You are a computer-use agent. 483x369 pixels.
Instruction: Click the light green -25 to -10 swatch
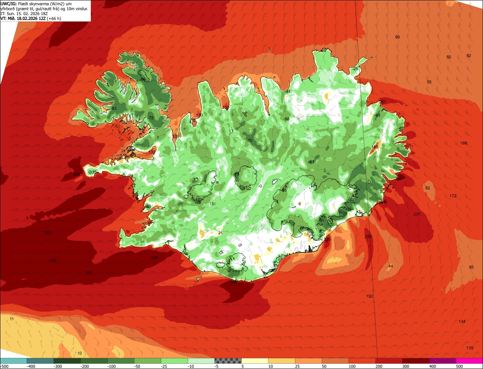[x=174, y=361]
